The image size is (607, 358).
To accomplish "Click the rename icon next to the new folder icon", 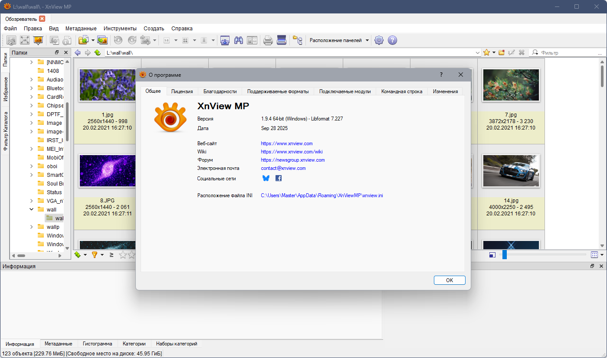I will coord(512,52).
